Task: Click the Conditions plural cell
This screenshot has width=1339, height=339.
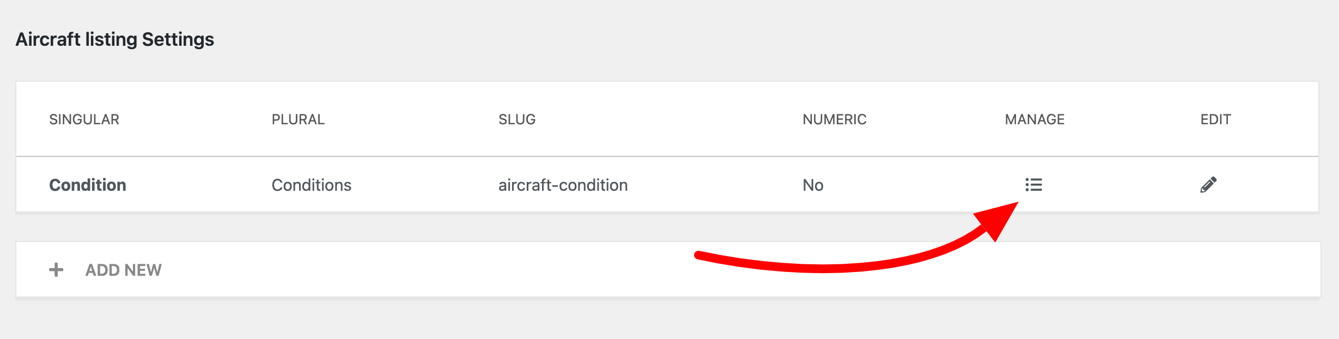Action: click(x=311, y=185)
